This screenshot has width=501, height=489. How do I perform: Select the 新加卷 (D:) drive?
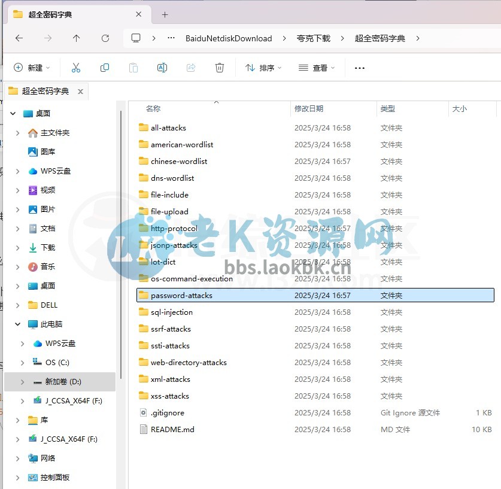(x=63, y=381)
